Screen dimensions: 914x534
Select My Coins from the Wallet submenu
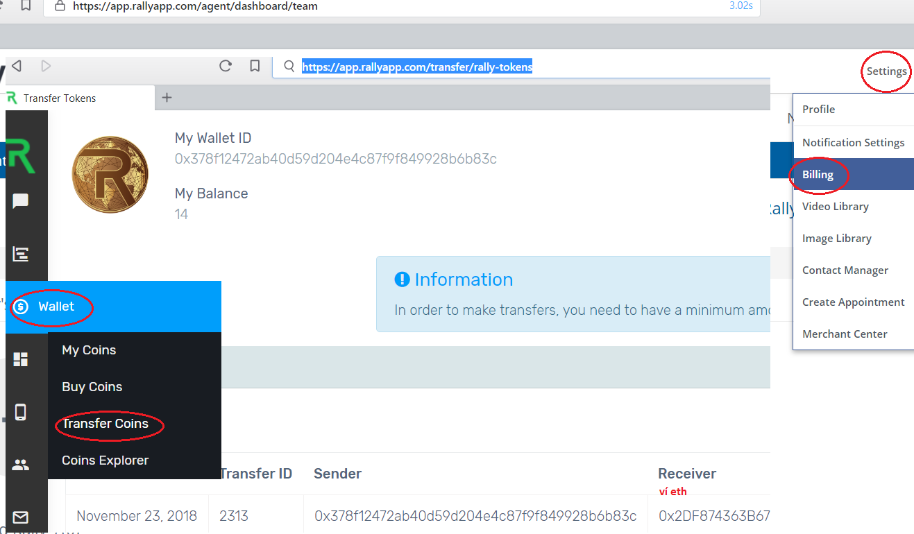pyautogui.click(x=89, y=350)
